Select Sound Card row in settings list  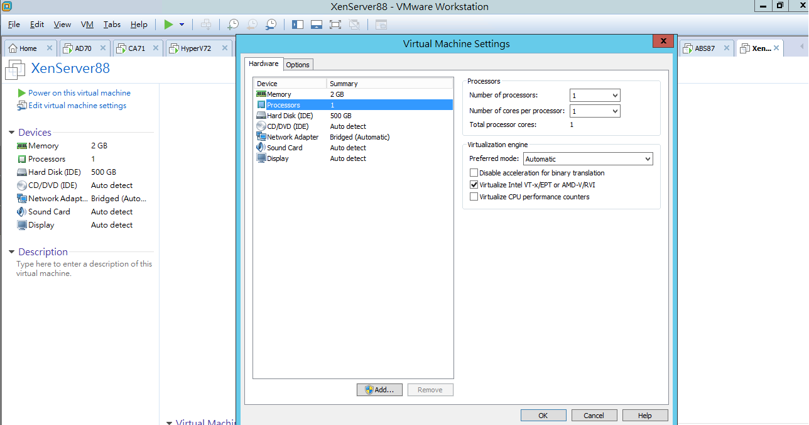353,148
